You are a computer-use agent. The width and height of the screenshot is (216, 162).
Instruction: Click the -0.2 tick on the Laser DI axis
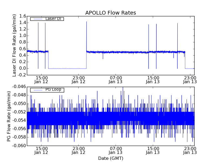click(22, 75)
